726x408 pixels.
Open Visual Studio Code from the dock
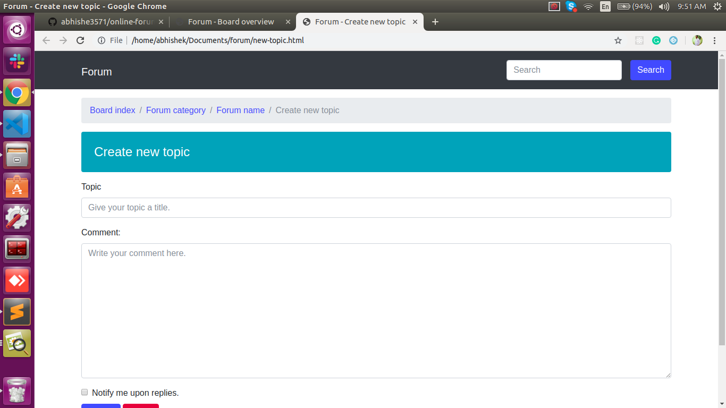coord(17,124)
